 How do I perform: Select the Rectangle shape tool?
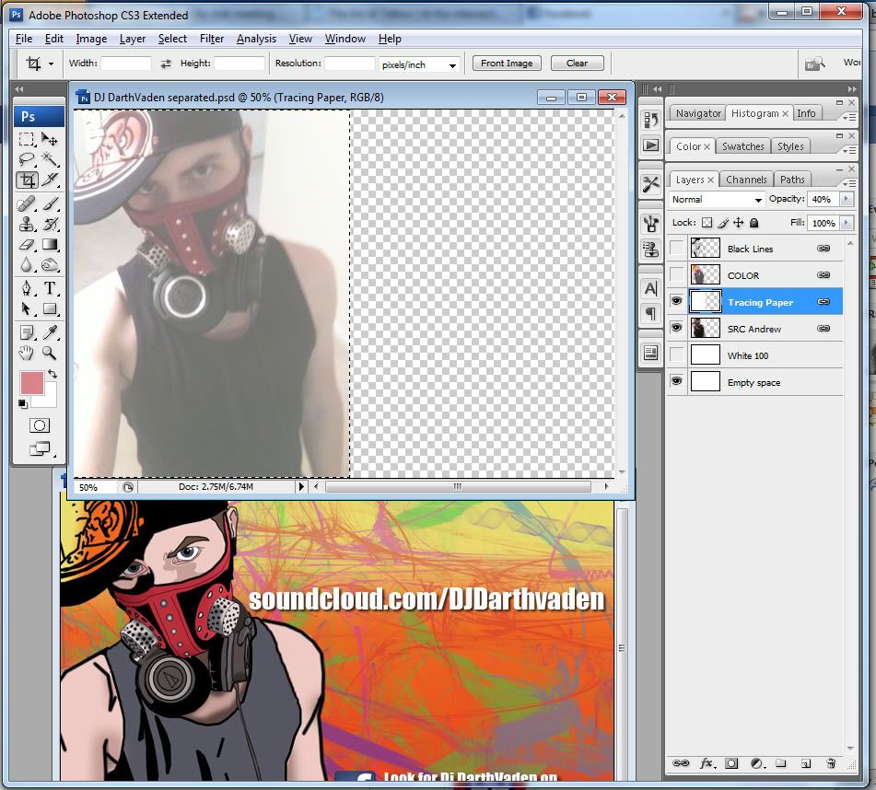pos(50,308)
